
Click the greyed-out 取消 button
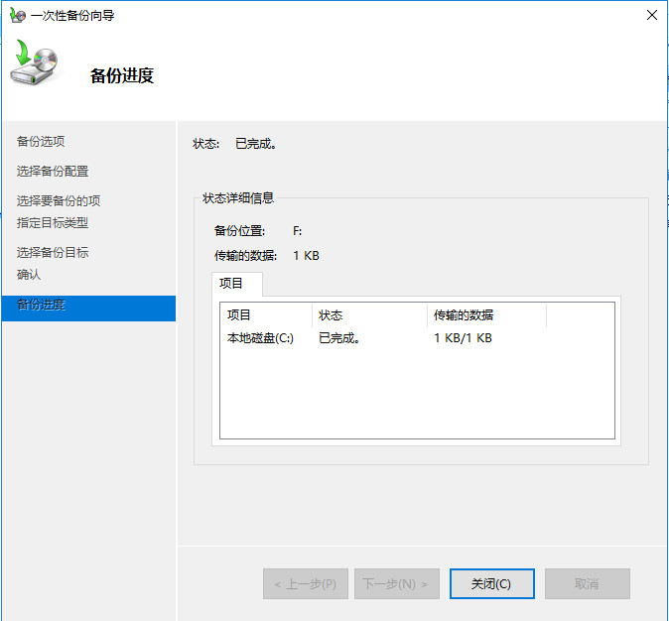pos(587,583)
